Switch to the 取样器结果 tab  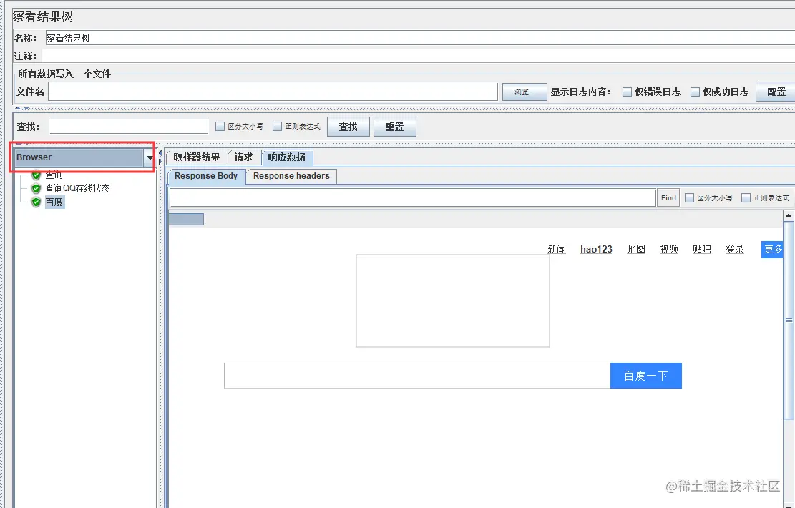pyautogui.click(x=198, y=157)
